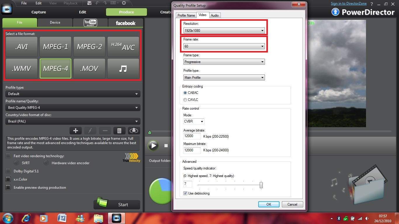
Task: Go to the Capture module
Action: tap(39, 12)
